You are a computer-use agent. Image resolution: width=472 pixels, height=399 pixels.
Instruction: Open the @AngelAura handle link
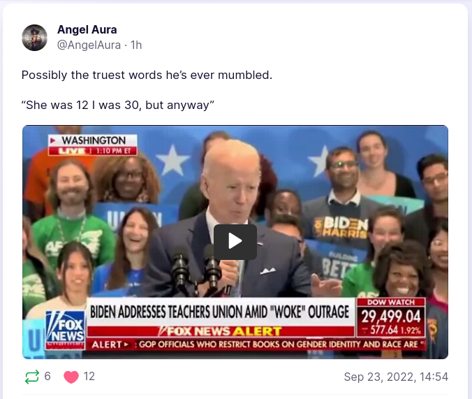coord(89,45)
